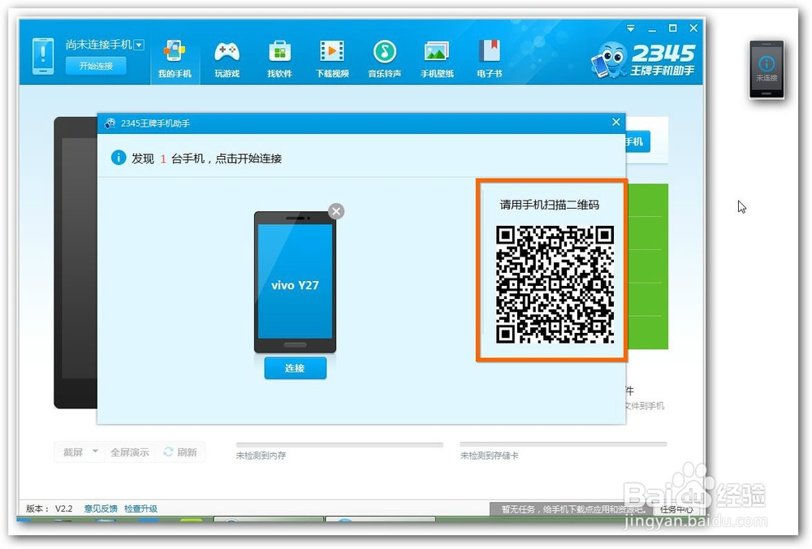
Task: Click the 刷新 refresh button
Action: [180, 452]
